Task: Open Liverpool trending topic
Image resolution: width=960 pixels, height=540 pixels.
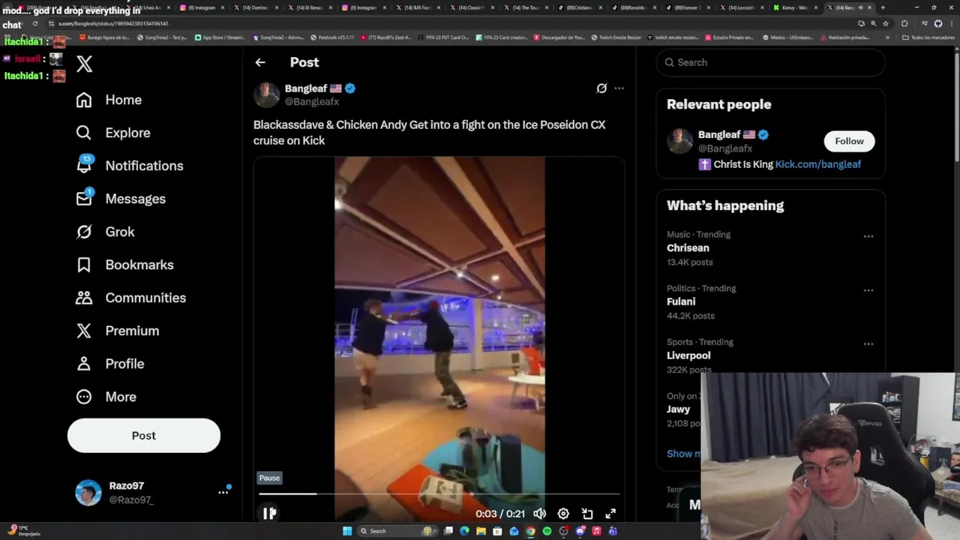Action: (x=688, y=356)
